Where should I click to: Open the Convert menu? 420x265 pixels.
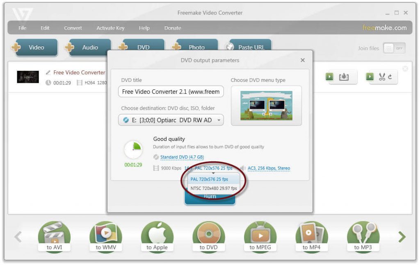[73, 28]
